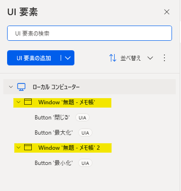Collapse the first Window '無題 - メモ帳' node
181x191 pixels.
[18, 102]
